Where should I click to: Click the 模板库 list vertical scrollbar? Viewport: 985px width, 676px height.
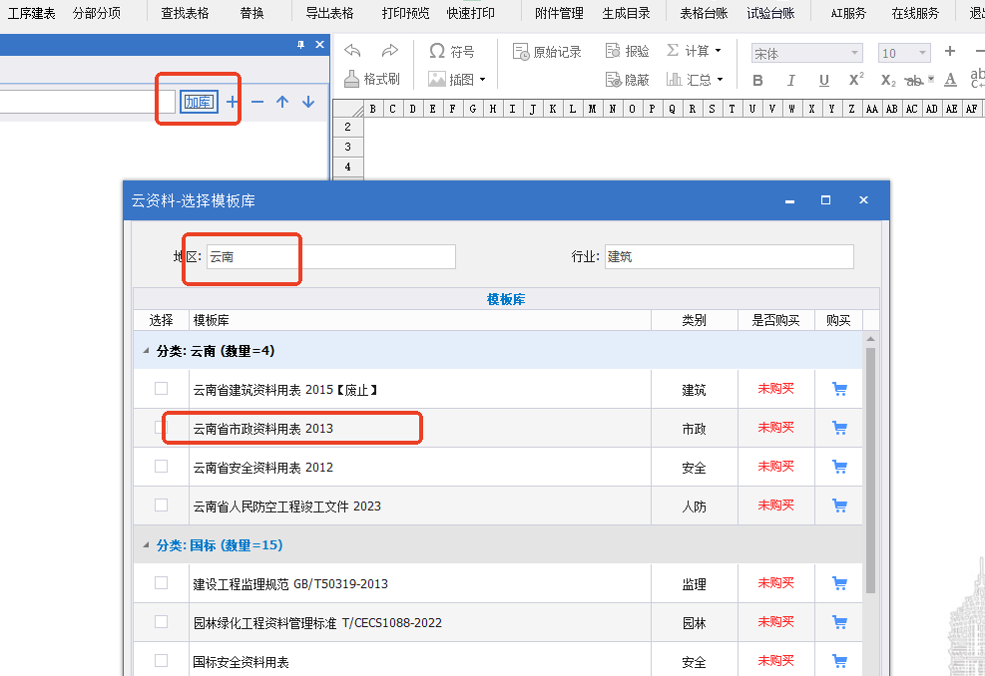point(870,471)
